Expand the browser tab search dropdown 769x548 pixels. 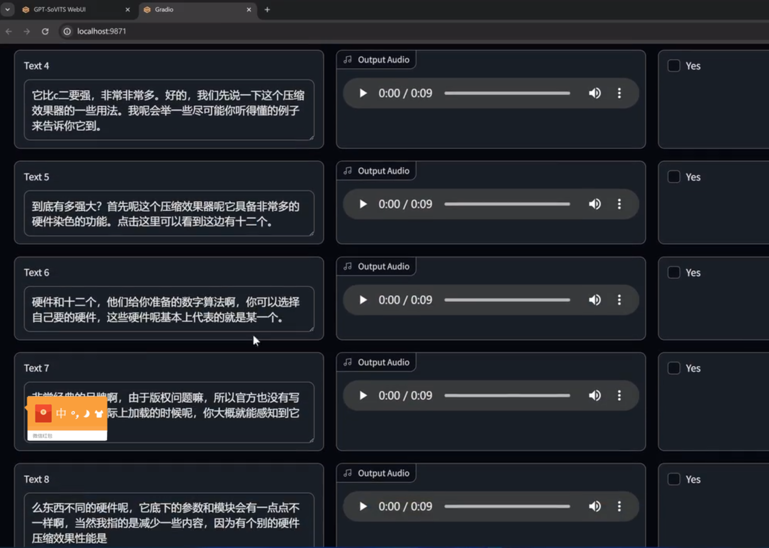(x=7, y=10)
